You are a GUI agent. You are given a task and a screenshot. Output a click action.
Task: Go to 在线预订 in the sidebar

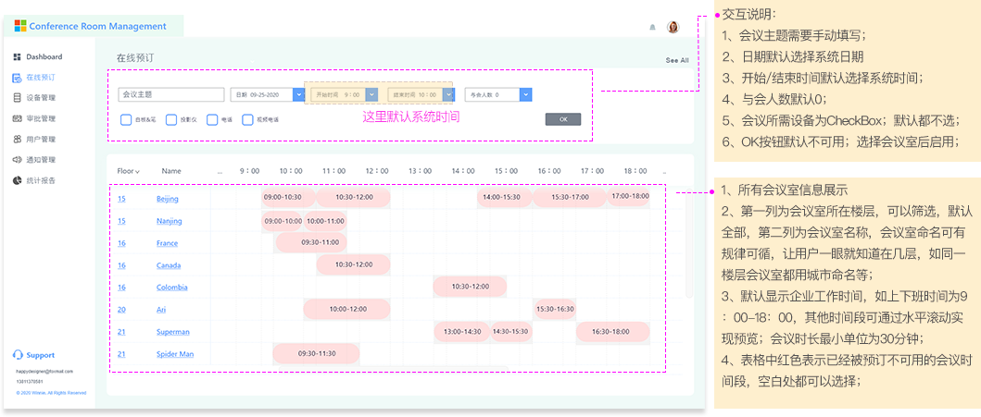point(40,78)
